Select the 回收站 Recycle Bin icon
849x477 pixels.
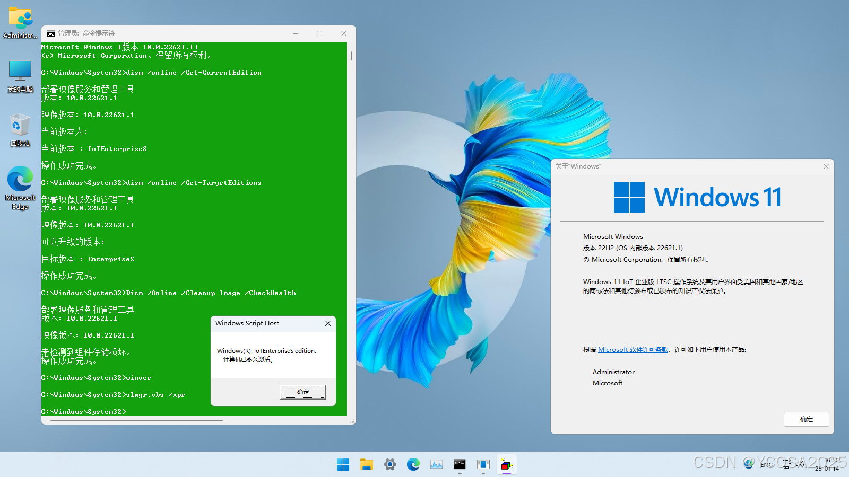click(x=20, y=130)
